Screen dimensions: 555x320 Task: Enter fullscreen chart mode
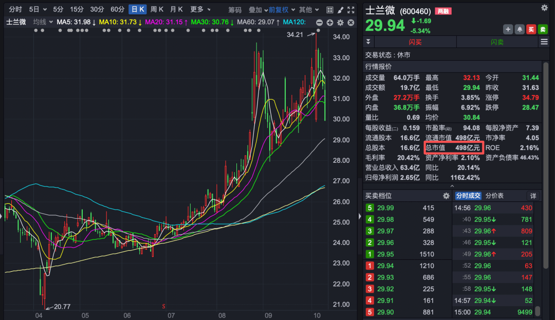(x=350, y=10)
